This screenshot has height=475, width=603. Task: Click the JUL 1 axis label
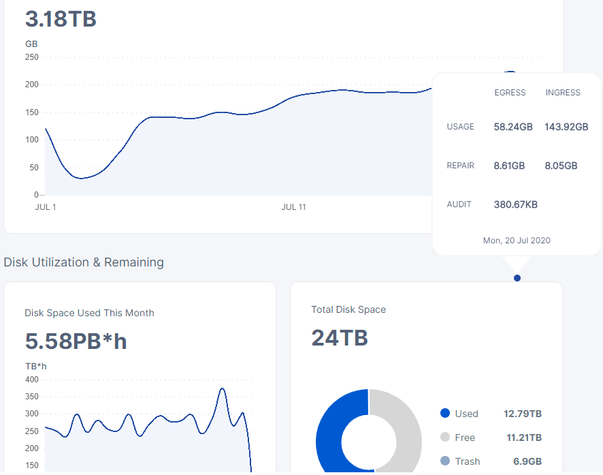click(x=46, y=207)
